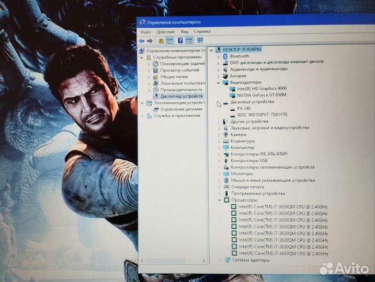The height and width of the screenshot is (282, 375).
Task: Select WDC WD10JPVT-75A1YT0 disk drive
Action: point(262,114)
